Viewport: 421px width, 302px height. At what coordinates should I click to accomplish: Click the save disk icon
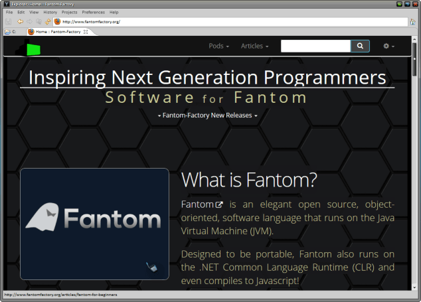[9, 21]
